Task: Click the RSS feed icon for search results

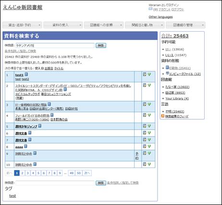Action: click(163, 116)
